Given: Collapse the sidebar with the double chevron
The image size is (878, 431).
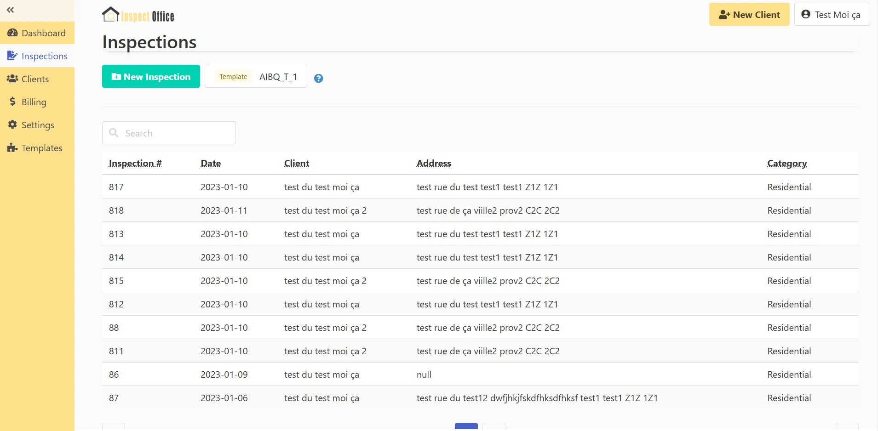Looking at the screenshot, I should point(11,10).
